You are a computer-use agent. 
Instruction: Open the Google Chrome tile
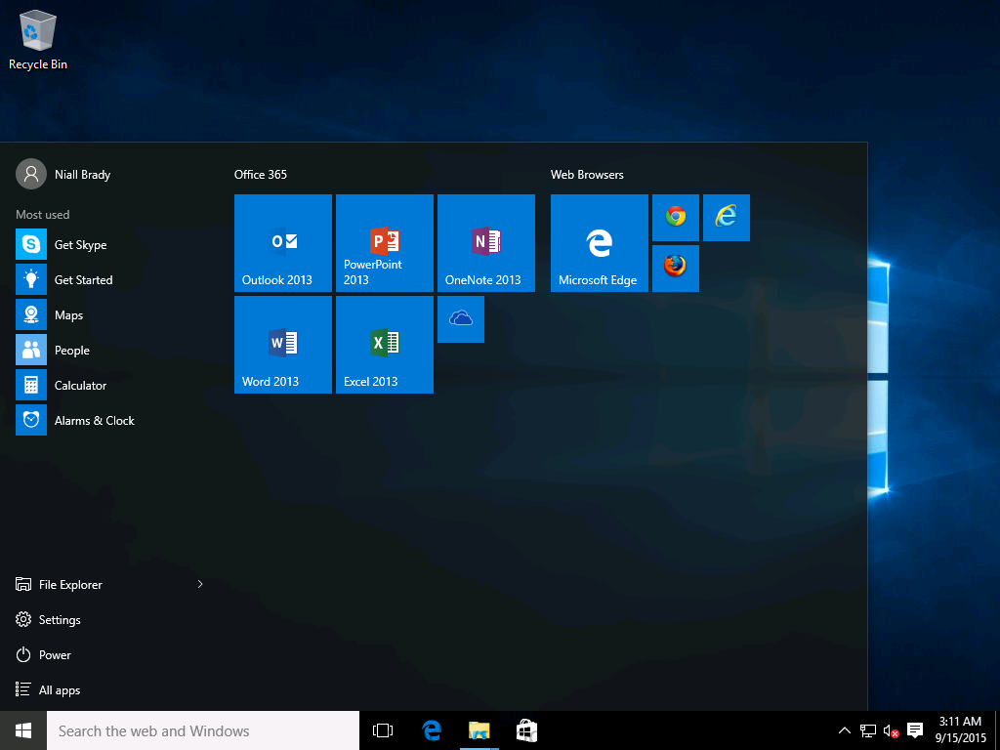click(676, 218)
